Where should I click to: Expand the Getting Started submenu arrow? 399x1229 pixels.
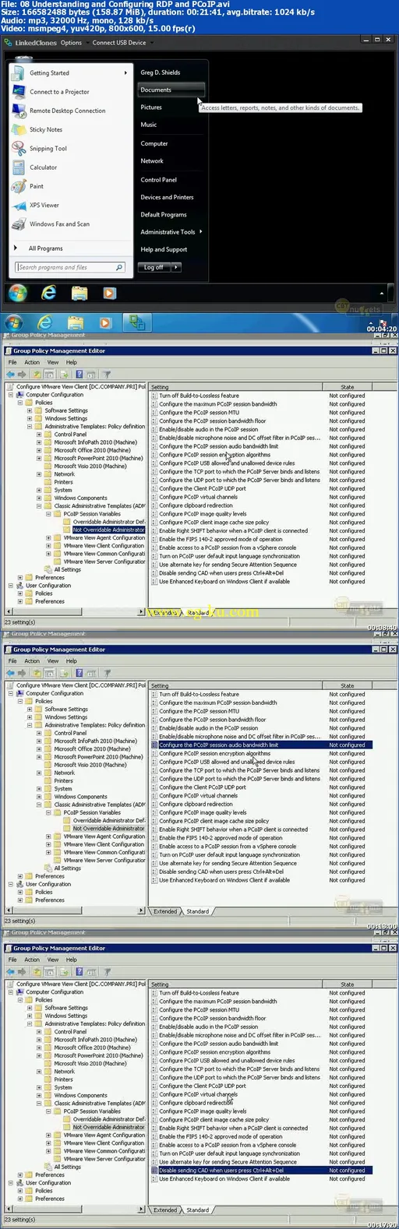[125, 73]
